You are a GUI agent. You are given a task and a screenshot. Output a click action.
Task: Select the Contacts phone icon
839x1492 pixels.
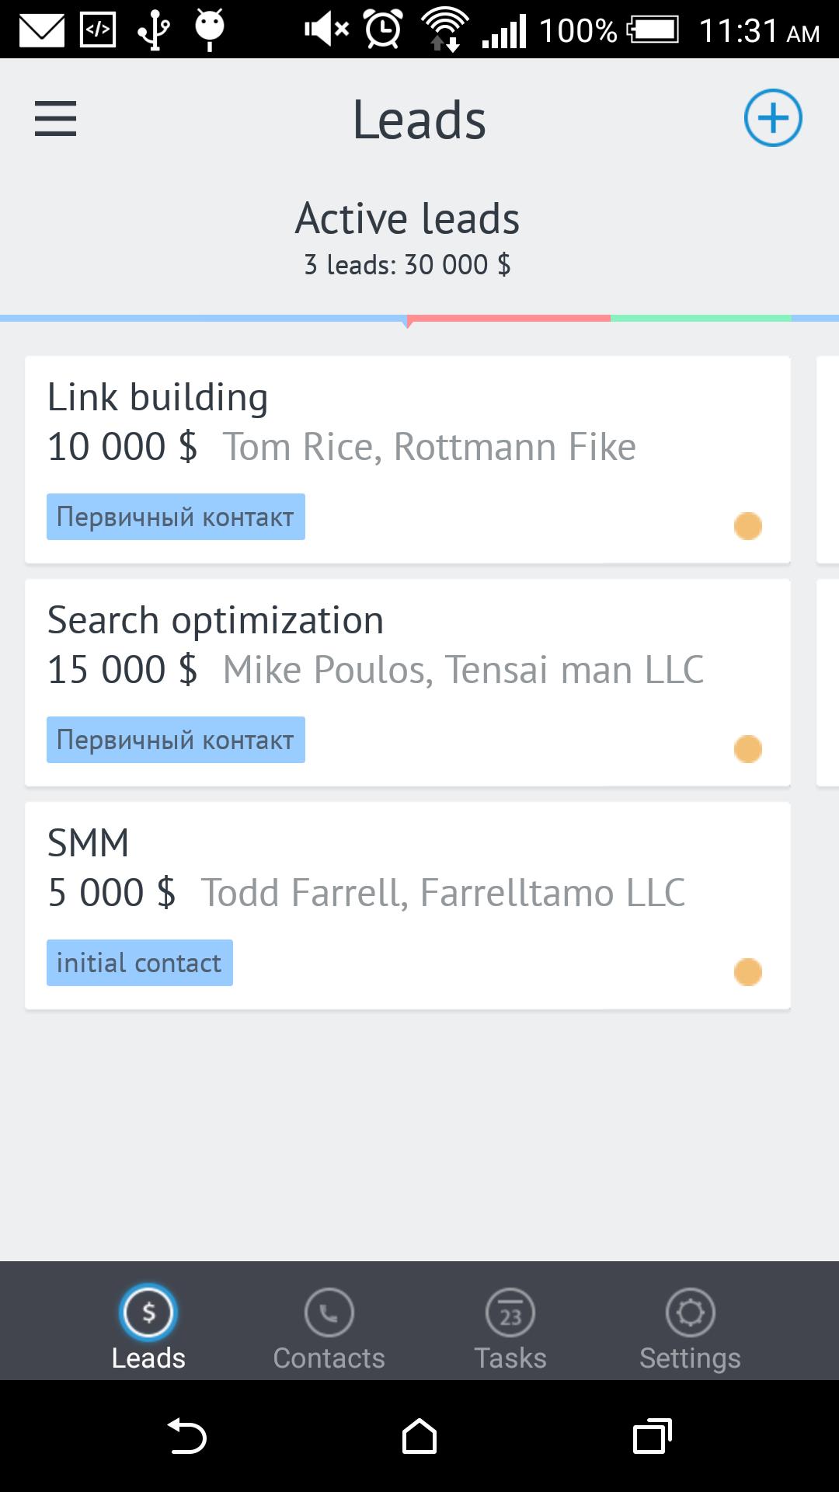(329, 1311)
